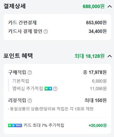Select the 카드 간편결제 row

57,23
